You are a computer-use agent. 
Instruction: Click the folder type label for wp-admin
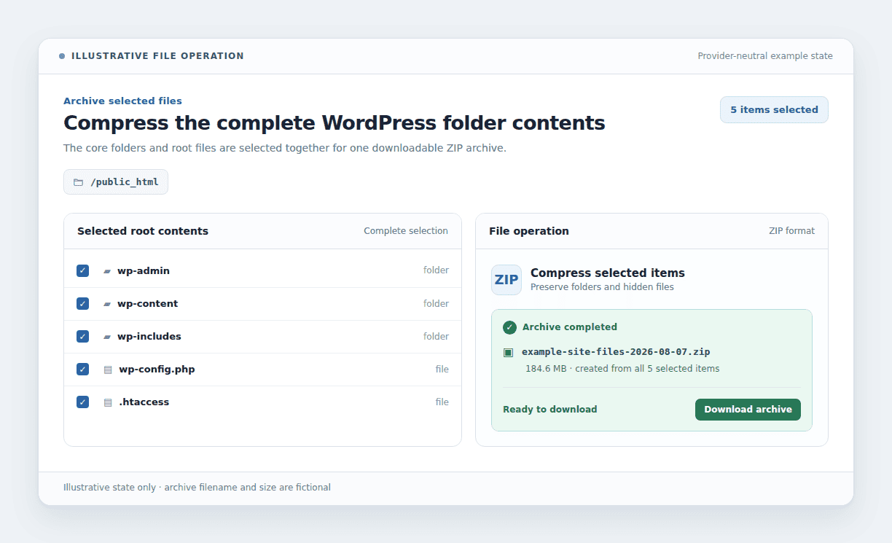pyautogui.click(x=436, y=270)
